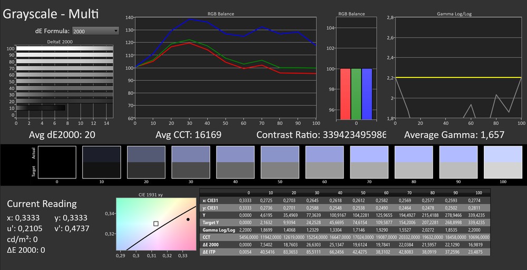This screenshot has width=527, height=270.
Task: Select the 30% grayscale swatch
Action: coord(189,162)
